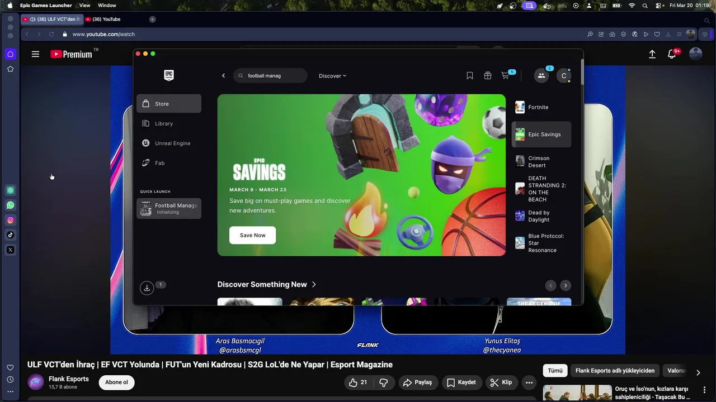
Task: Select Crimson Desert in the carousel list
Action: [541, 162]
